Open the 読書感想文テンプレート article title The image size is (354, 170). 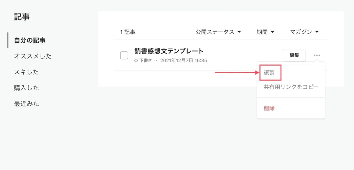point(169,51)
